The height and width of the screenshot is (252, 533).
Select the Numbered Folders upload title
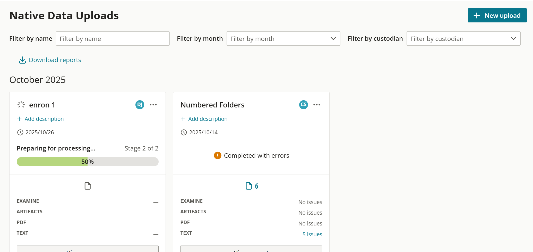coord(212,105)
